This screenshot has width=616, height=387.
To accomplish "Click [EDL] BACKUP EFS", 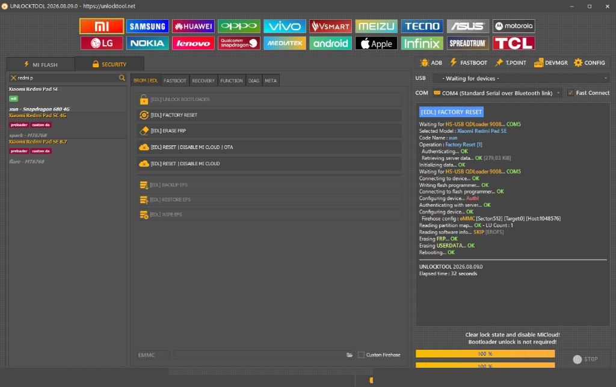I will [x=269, y=185].
